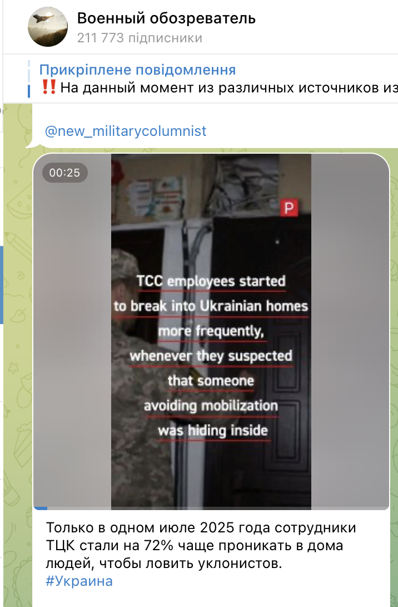The height and width of the screenshot is (607, 398).
Task: Play the TCC employees video
Action: tap(211, 331)
